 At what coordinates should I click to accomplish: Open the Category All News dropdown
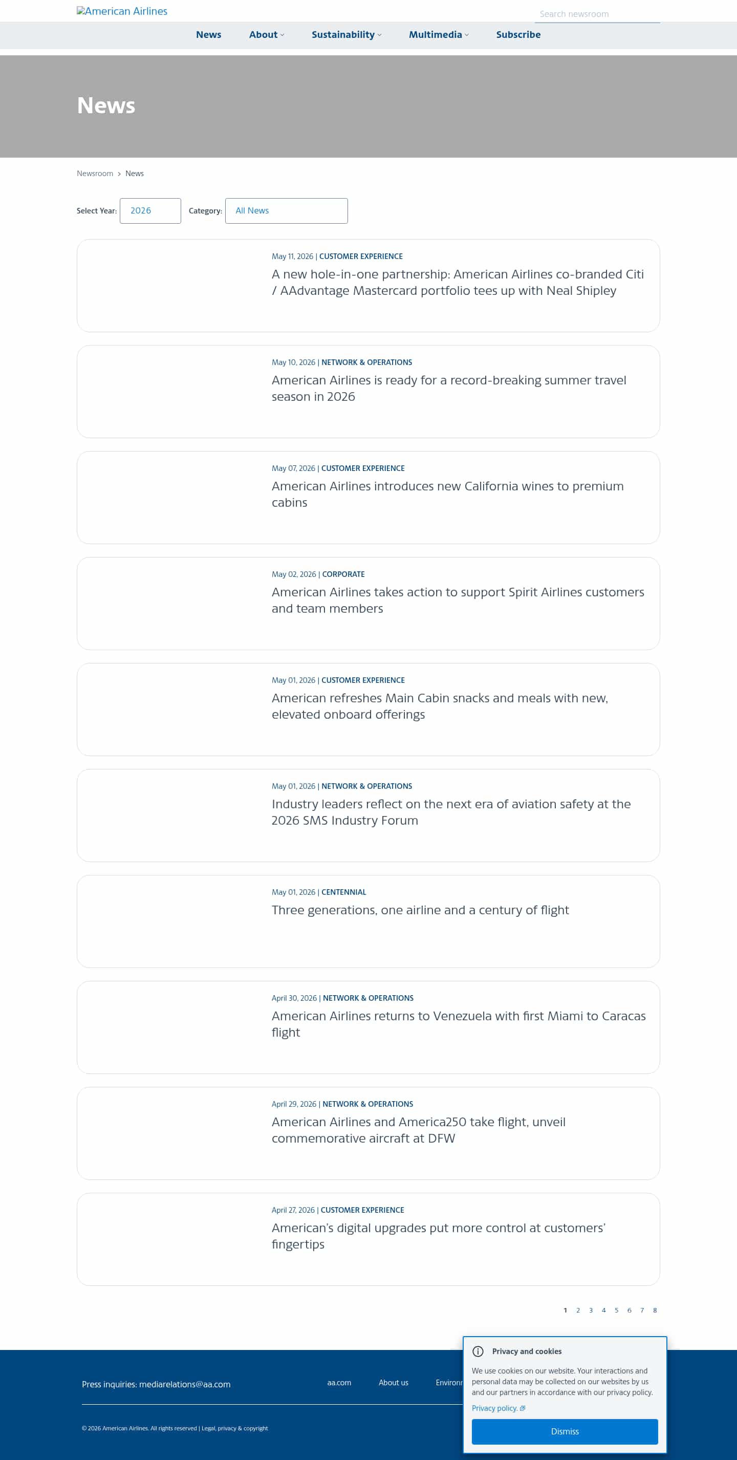click(286, 211)
